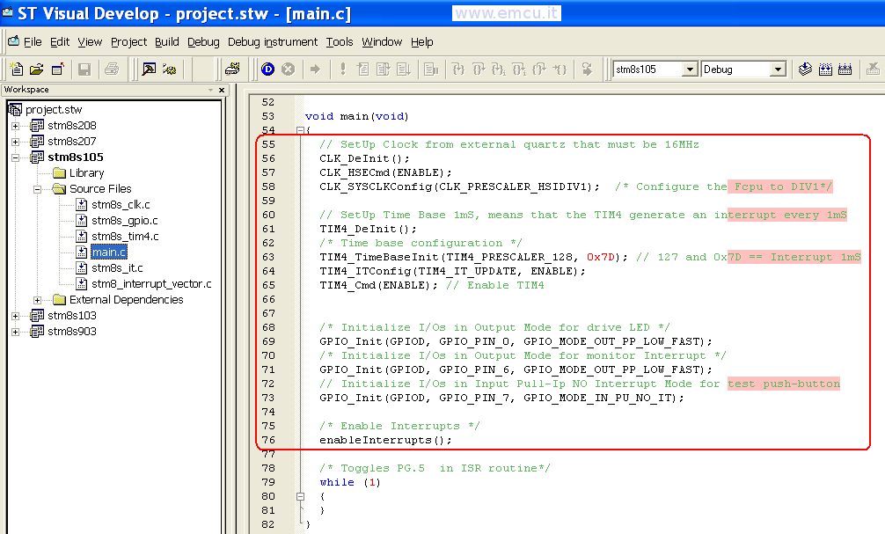Screen dimensions: 885x534
Task: Open the Tools menu
Action: (340, 41)
